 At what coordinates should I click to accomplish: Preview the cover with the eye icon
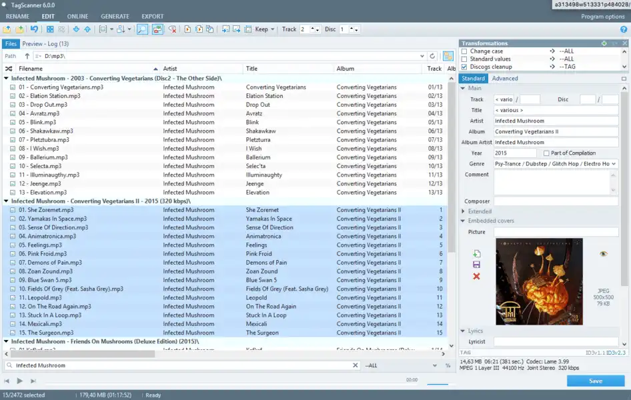603,253
